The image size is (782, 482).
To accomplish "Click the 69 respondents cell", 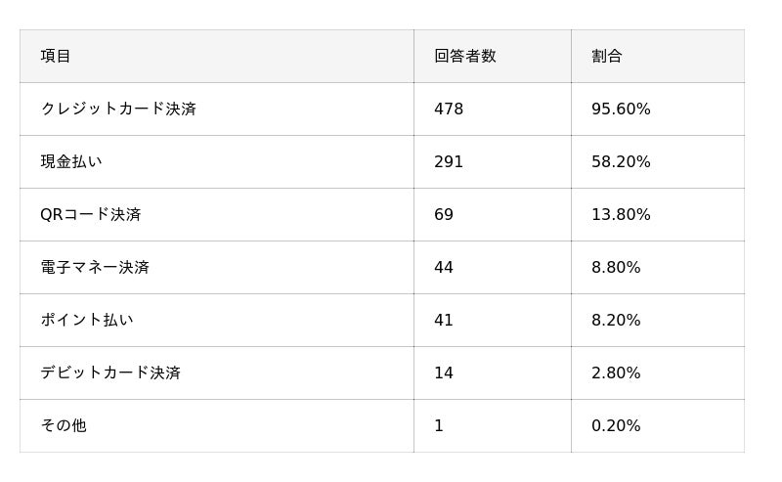I will pos(444,214).
